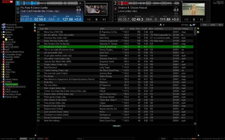This screenshot has width=225, height=140.
Task: Select deck 3 button on left deck selector
Action: [x=18, y=16]
